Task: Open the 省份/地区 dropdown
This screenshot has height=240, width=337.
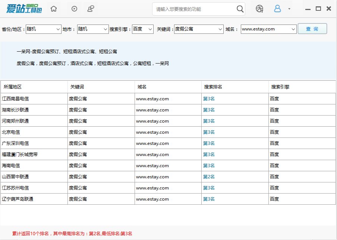Action: coord(58,29)
